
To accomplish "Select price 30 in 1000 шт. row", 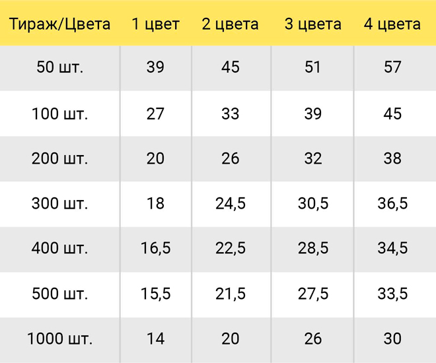I will pyautogui.click(x=392, y=339).
